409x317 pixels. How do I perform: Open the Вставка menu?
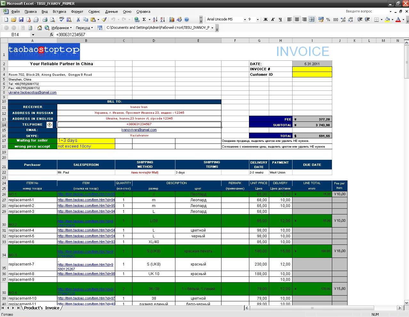(59, 12)
